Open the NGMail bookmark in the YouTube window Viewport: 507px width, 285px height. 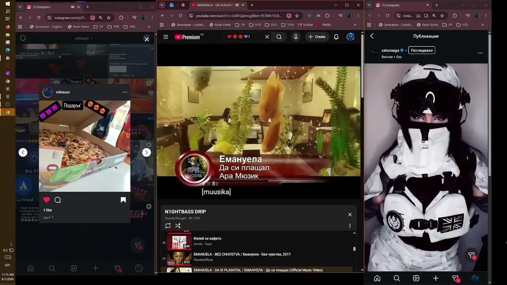(x=305, y=25)
